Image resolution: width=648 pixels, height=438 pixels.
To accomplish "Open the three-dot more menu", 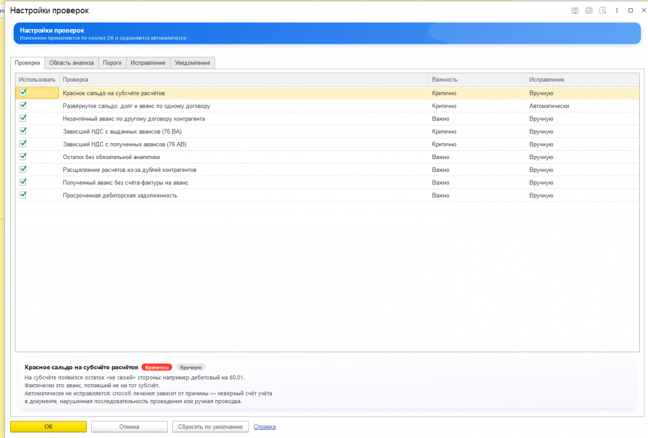I will pos(616,10).
